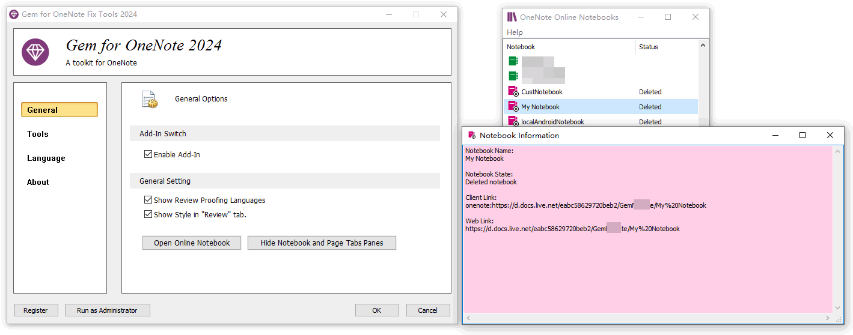Click the purple Gem diamond logo
The height and width of the screenshot is (335, 853).
pos(35,52)
